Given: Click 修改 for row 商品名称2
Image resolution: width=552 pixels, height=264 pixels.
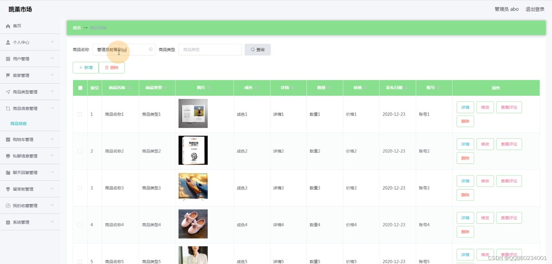Looking at the screenshot, I should click(x=485, y=144).
